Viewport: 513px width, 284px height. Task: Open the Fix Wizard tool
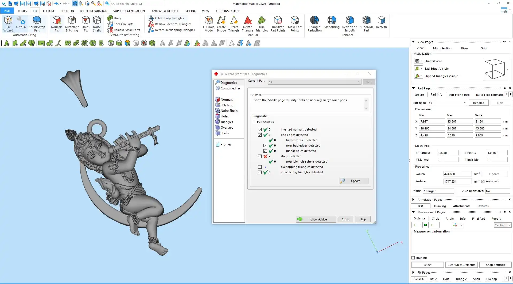click(8, 23)
